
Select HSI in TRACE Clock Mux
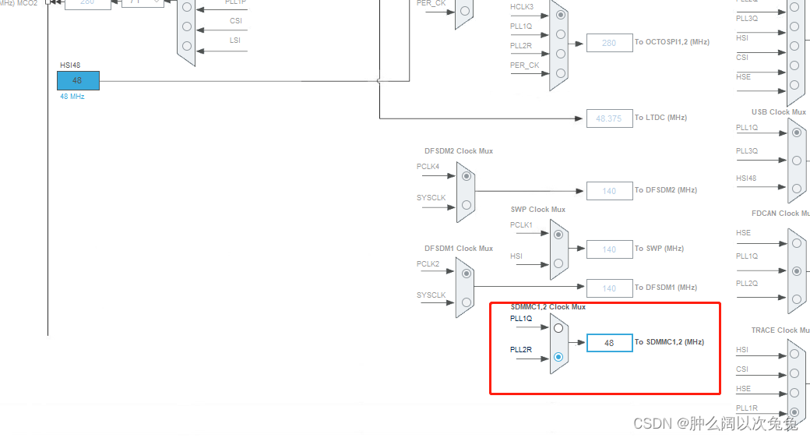[794, 354]
